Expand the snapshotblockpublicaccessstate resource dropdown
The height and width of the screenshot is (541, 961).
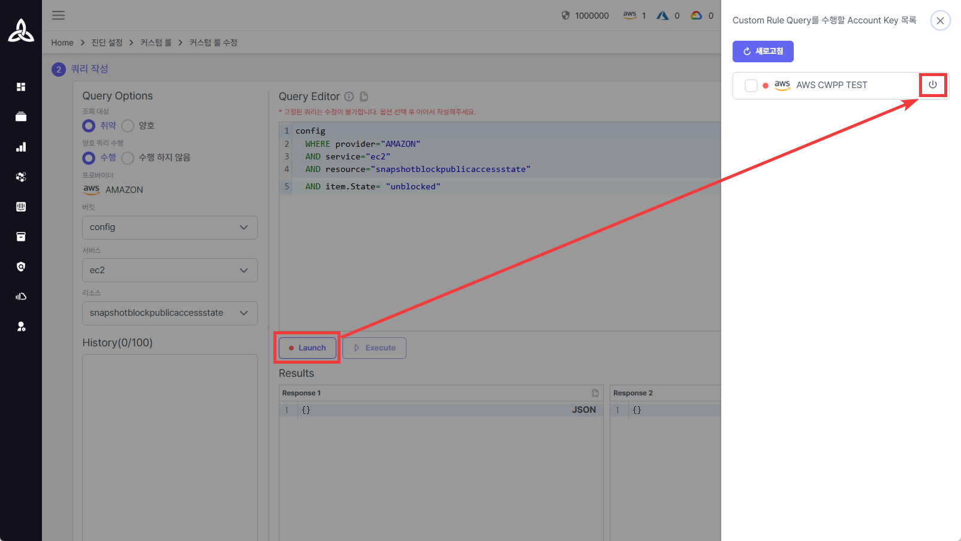170,313
